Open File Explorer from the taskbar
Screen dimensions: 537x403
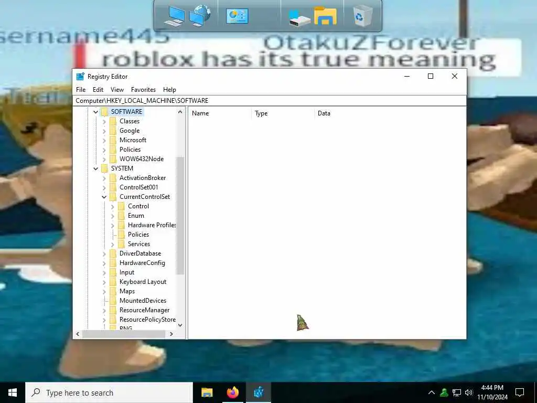coord(207,393)
